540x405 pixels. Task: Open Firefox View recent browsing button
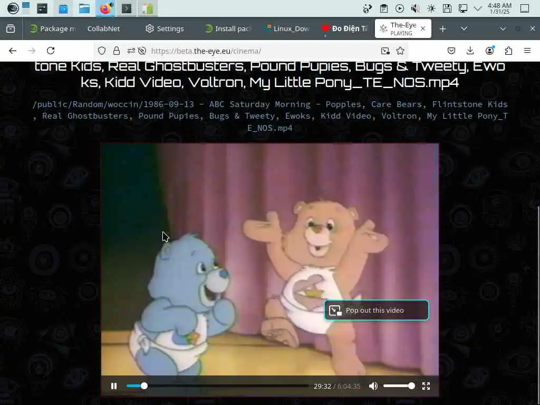(x=11, y=28)
